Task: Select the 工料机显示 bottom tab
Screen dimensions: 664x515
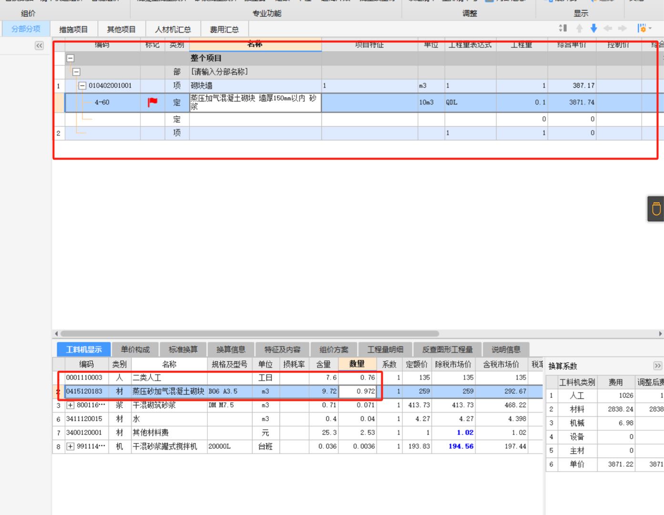Action: pos(84,350)
